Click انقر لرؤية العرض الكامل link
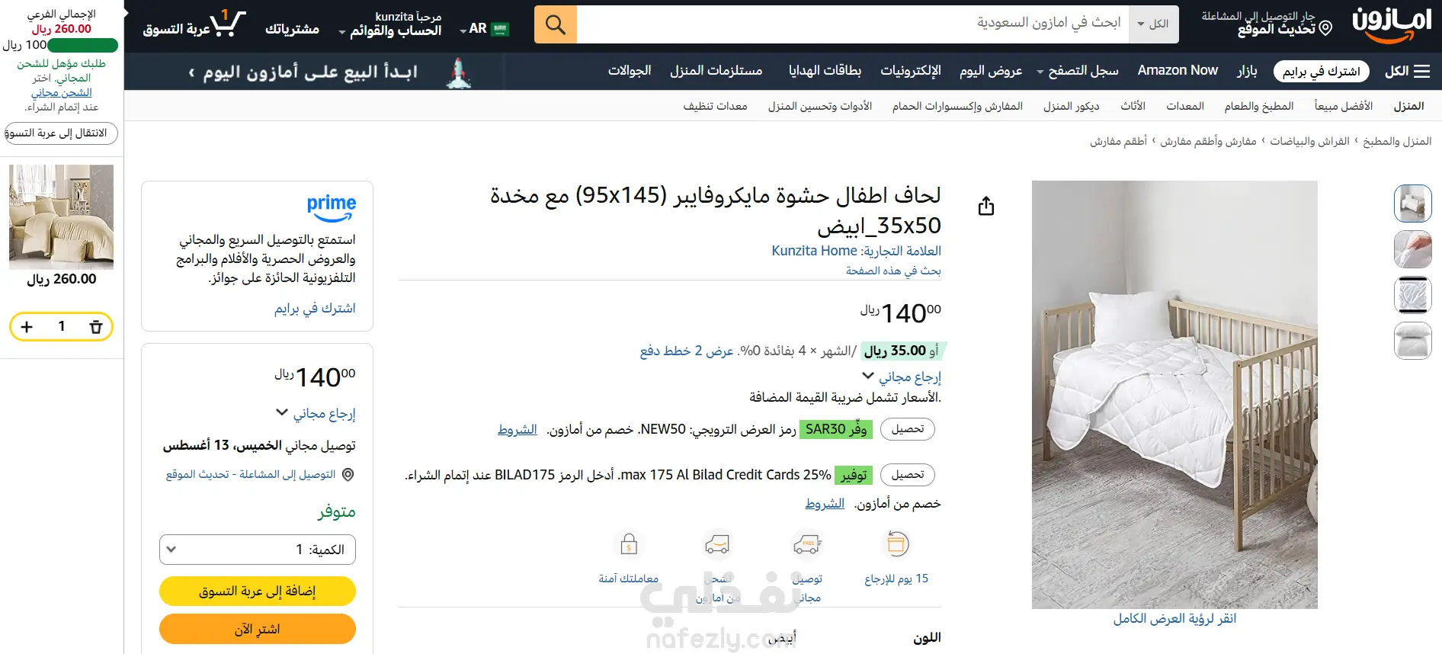This screenshot has width=1442, height=654. point(1174,618)
